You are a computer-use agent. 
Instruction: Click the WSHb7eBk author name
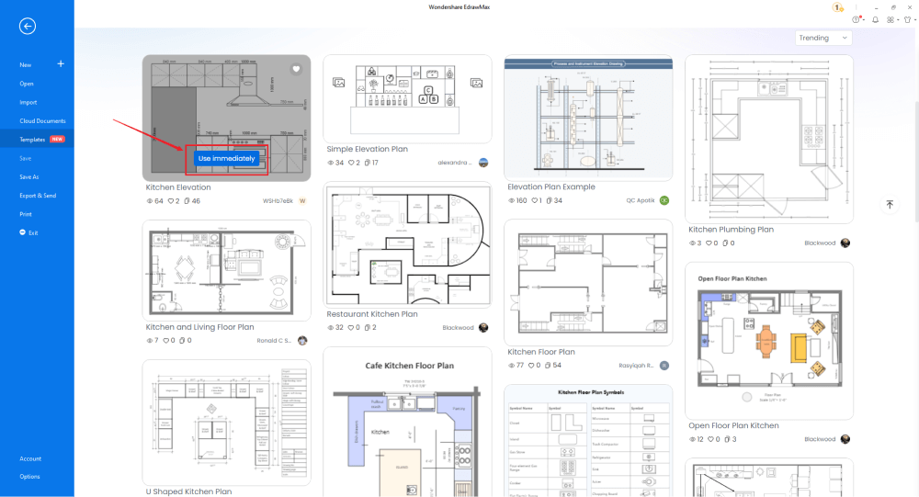click(x=278, y=201)
